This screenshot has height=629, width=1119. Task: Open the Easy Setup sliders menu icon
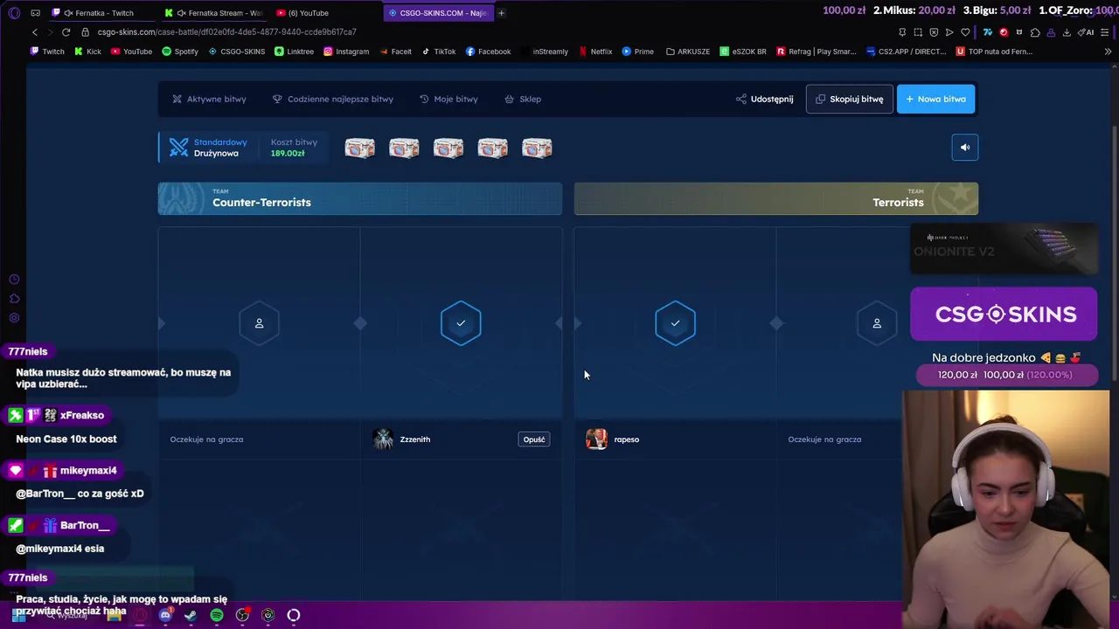(1107, 32)
